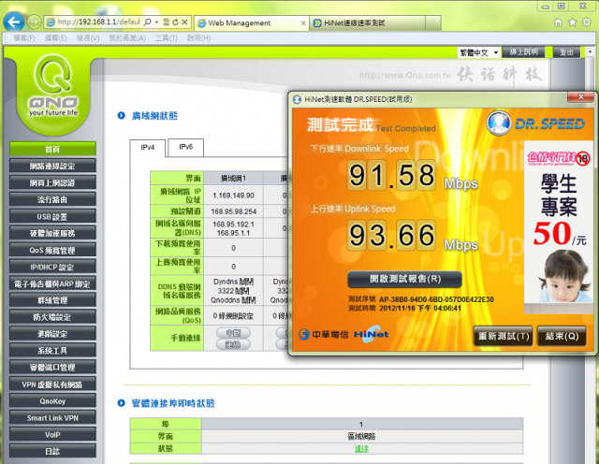599x464 pixels.
Task: Select the IPv4 tab
Action: 148,148
